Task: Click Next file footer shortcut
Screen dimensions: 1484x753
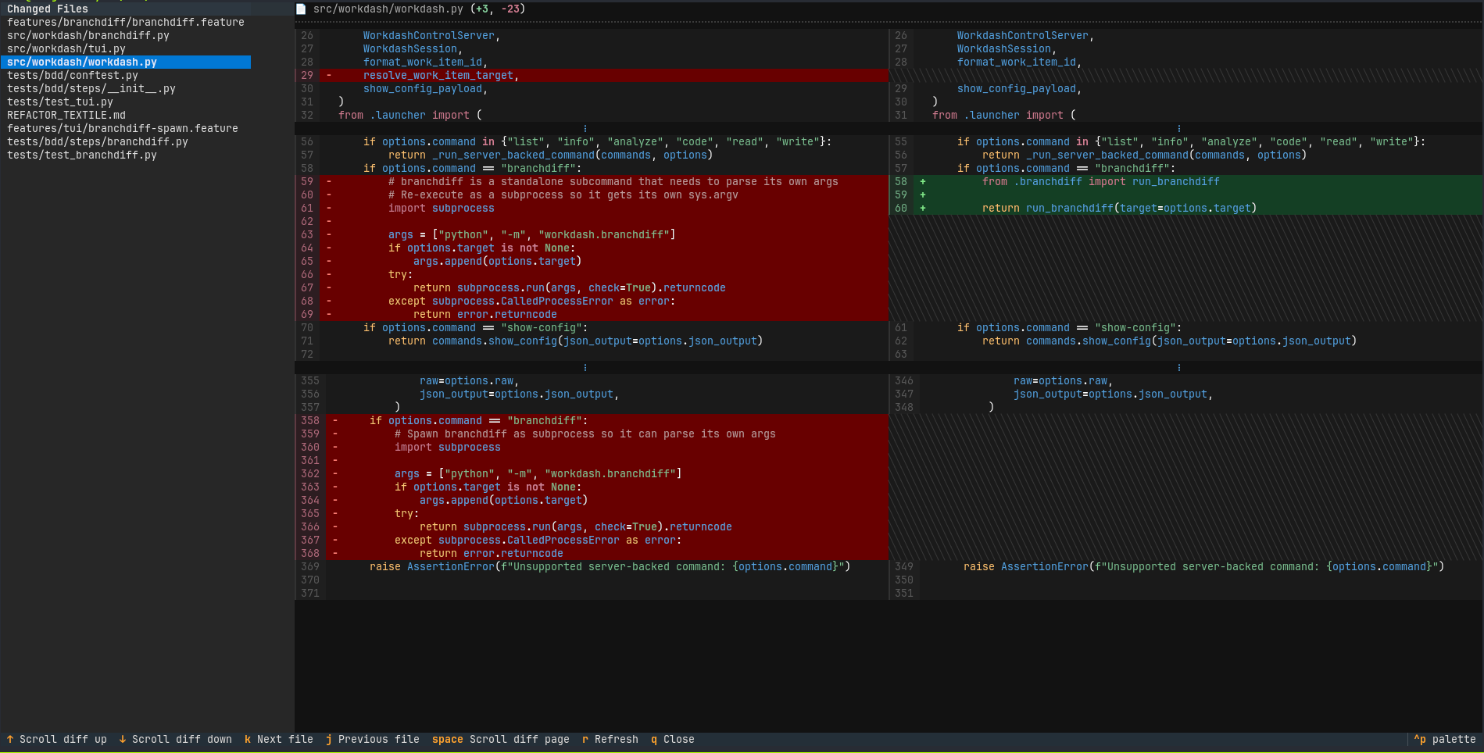Action: click(279, 740)
